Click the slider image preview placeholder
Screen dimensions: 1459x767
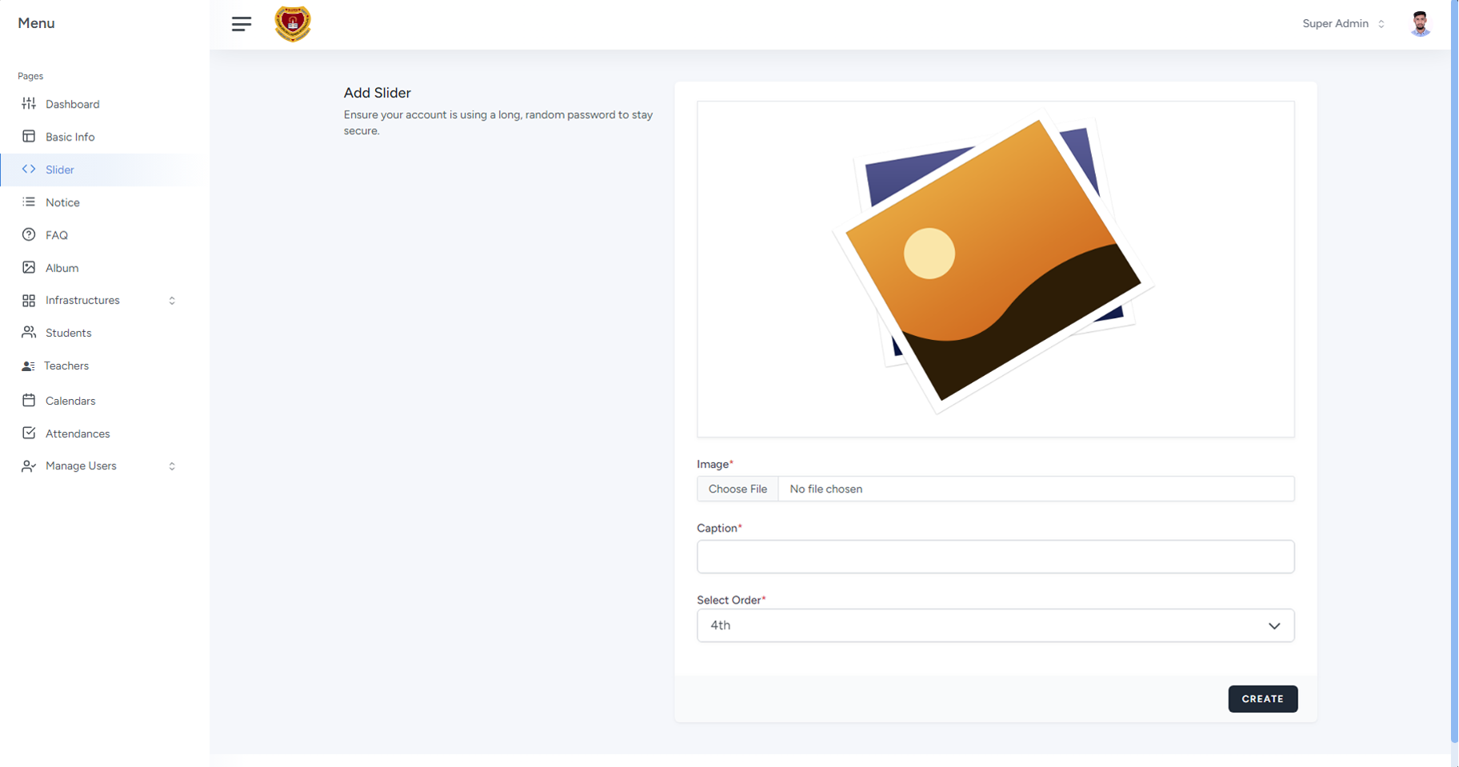tap(994, 269)
